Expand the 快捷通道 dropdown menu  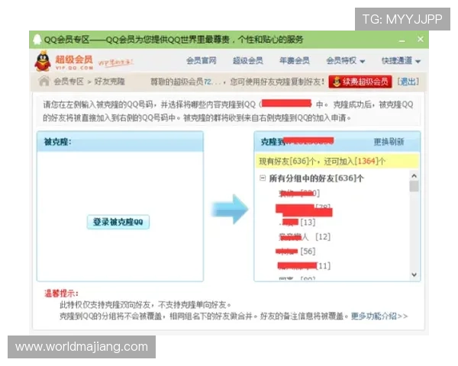(x=401, y=61)
